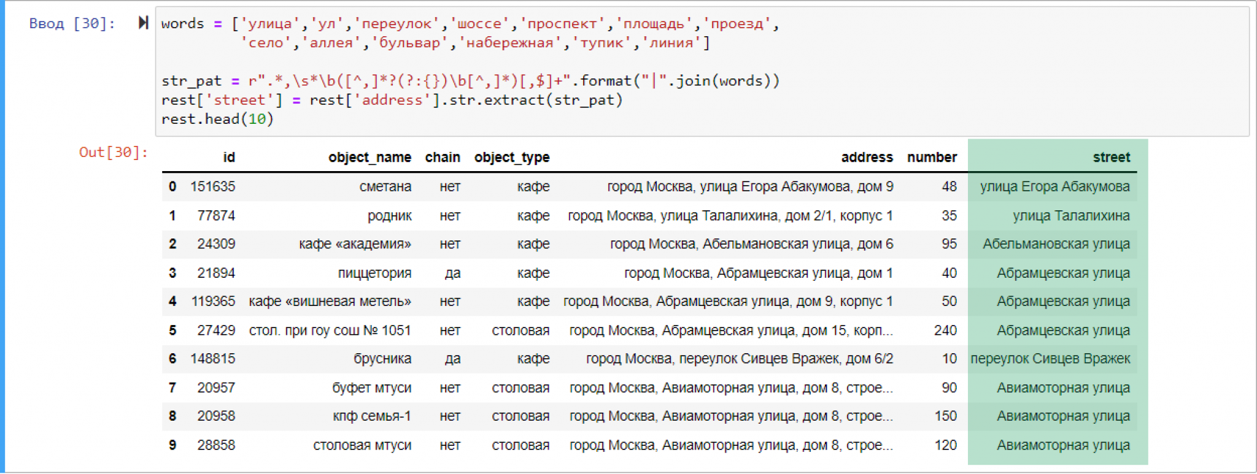1257x474 pixels.
Task: Click 'rest.head(10)' line in the code
Action: [217, 119]
